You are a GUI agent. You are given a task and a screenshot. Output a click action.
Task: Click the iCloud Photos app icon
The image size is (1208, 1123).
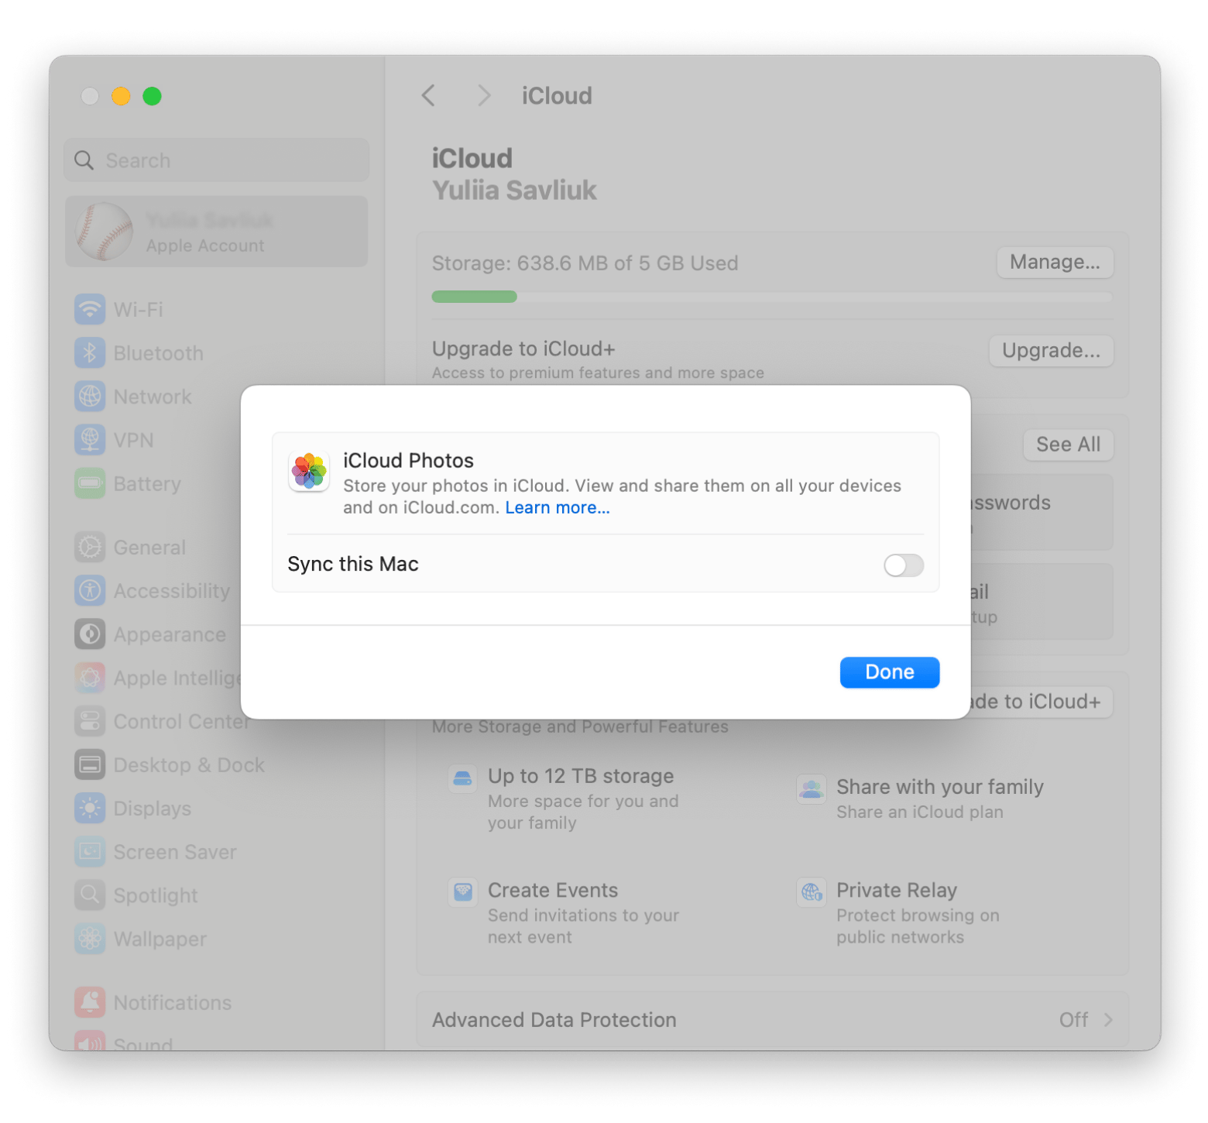coord(308,470)
